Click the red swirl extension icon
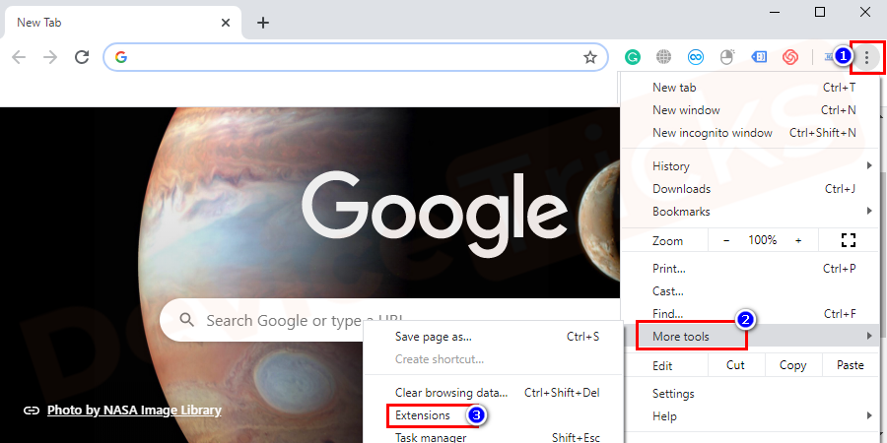This screenshot has height=443, width=887. point(790,56)
